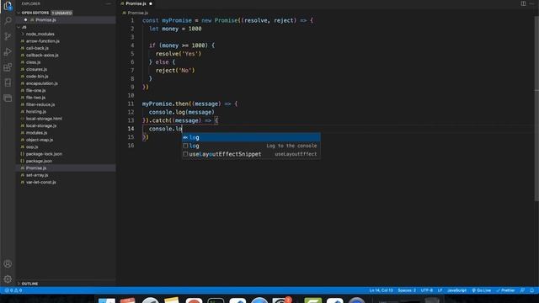Change the JavaScript language mode
The width and height of the screenshot is (539, 303).
click(x=456, y=290)
